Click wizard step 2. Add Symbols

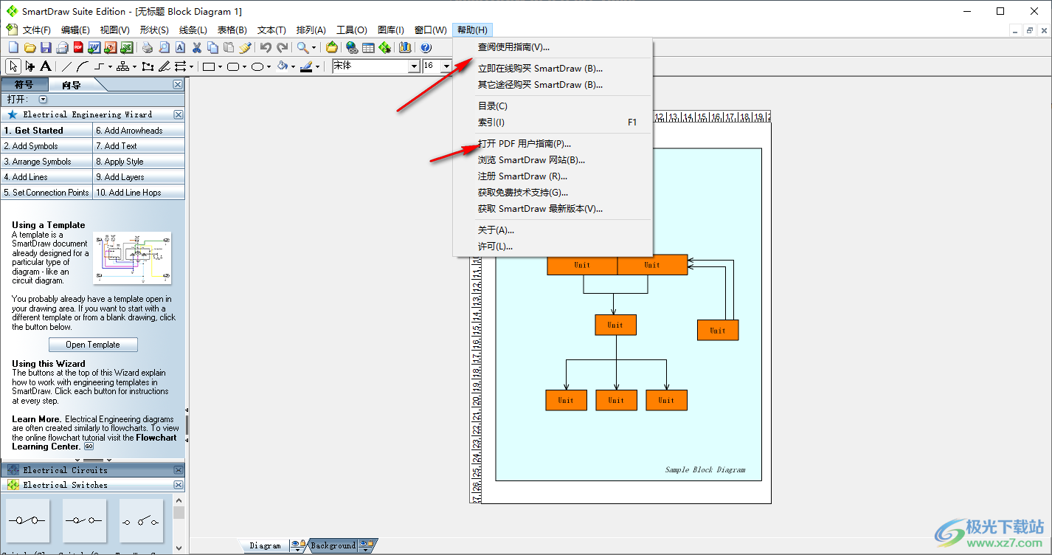click(x=46, y=146)
